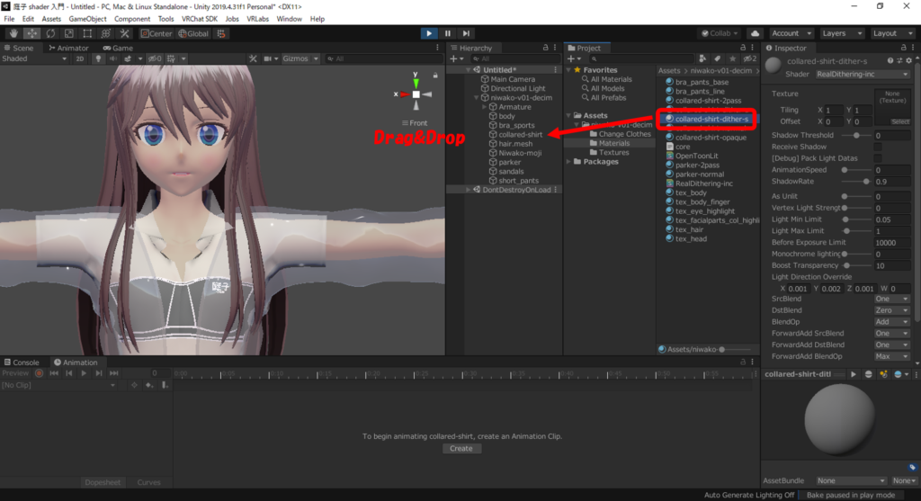Expand the Armature object in Hierarchy

tap(485, 107)
